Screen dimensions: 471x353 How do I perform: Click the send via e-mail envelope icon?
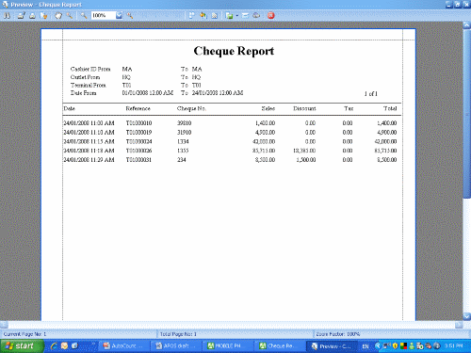click(x=245, y=15)
